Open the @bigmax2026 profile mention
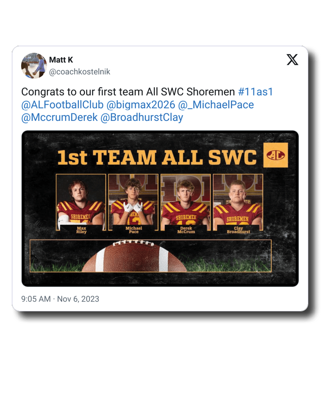This screenshot has height=394, width=333. tap(141, 104)
